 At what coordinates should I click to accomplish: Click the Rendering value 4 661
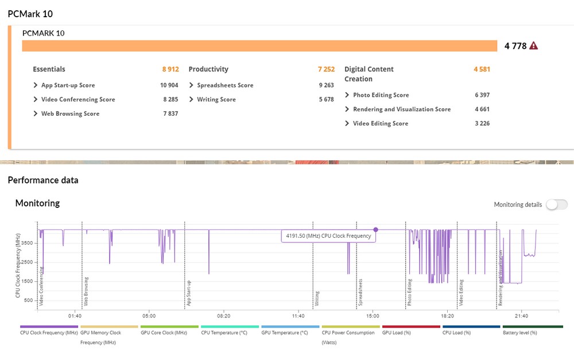tap(482, 109)
